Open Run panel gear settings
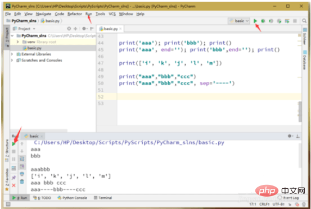This screenshot has height=209, width=311. pyautogui.click(x=291, y=136)
